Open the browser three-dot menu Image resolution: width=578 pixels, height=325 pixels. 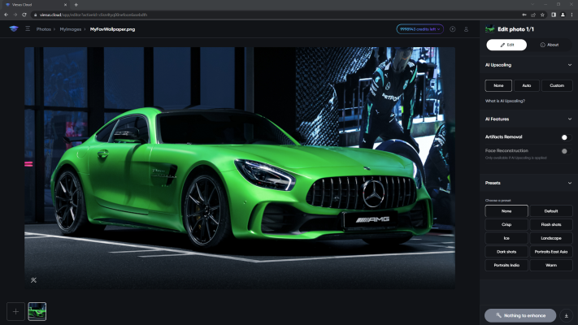click(x=571, y=15)
